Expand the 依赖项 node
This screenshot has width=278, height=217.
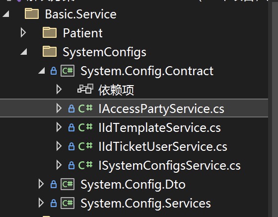tap(59, 89)
